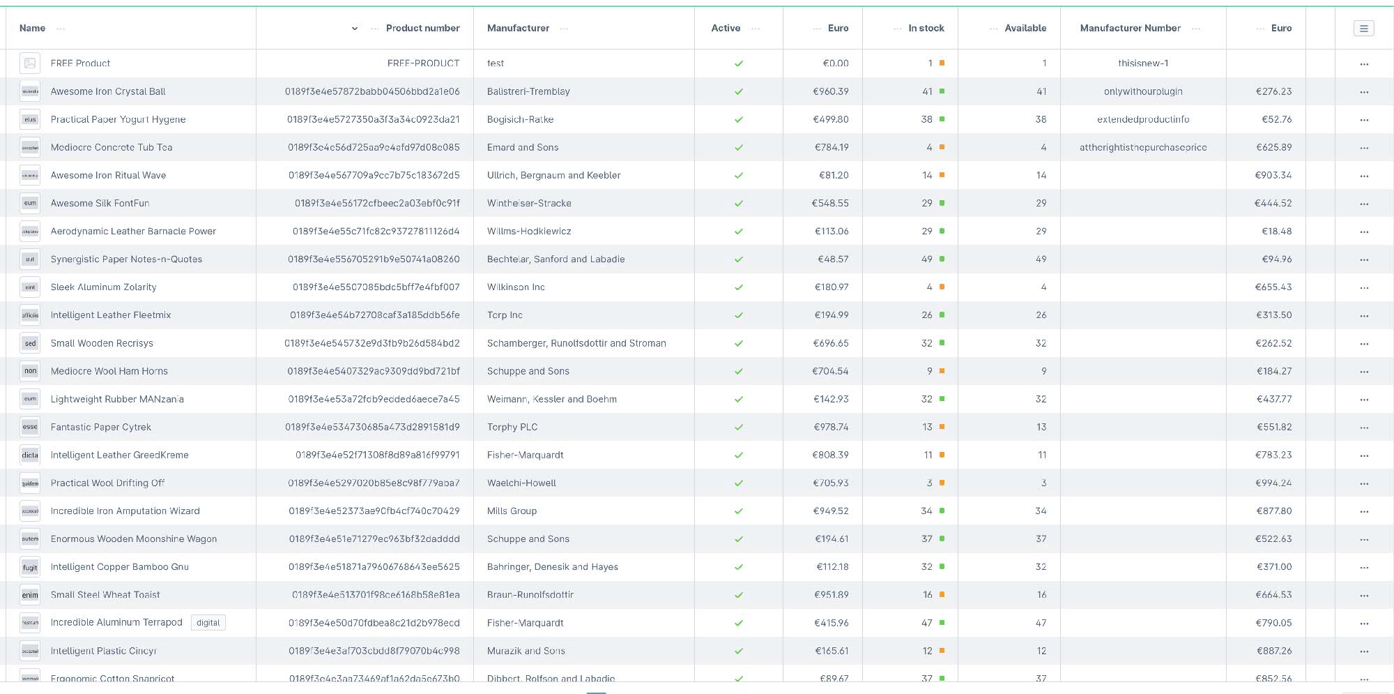
Task: Open row actions for Incredible Aluminum Terrapod
Action: [x=1364, y=624]
